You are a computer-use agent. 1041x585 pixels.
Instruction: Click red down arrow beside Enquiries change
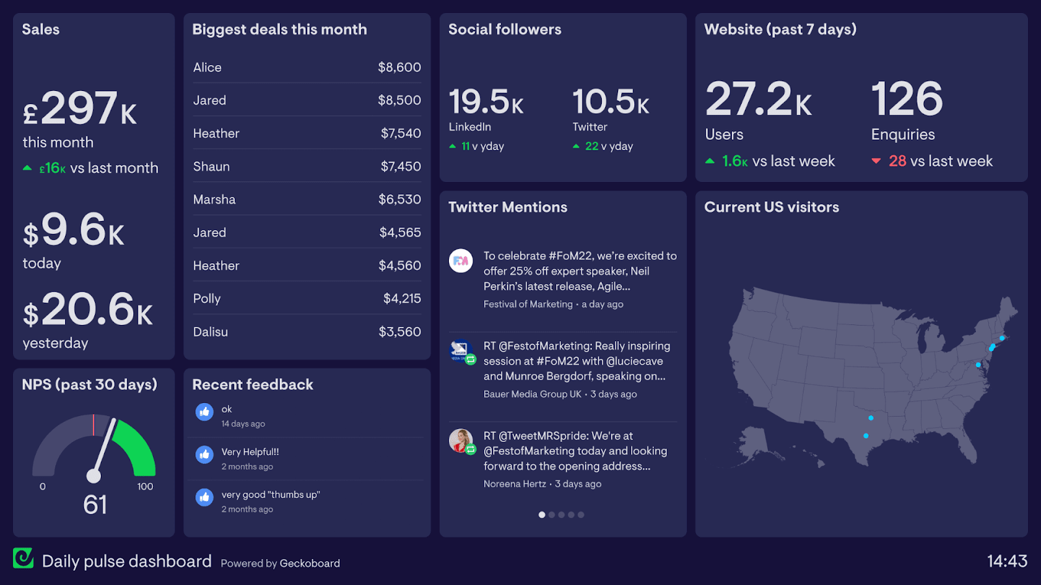click(x=876, y=161)
